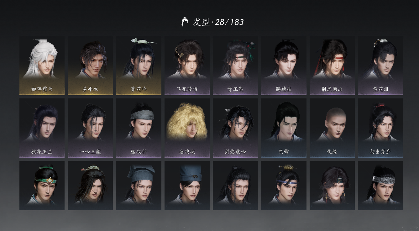Screen dimensions: 419x231
Task: Select the 钓雪 hairstyle card
Action: [x=284, y=128]
